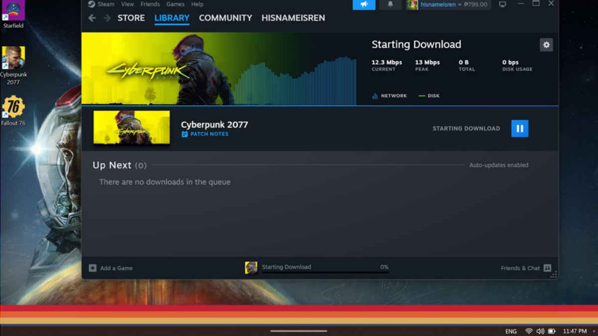Expand the hisnameisren account dropdown
The width and height of the screenshot is (598, 336).
click(x=440, y=4)
